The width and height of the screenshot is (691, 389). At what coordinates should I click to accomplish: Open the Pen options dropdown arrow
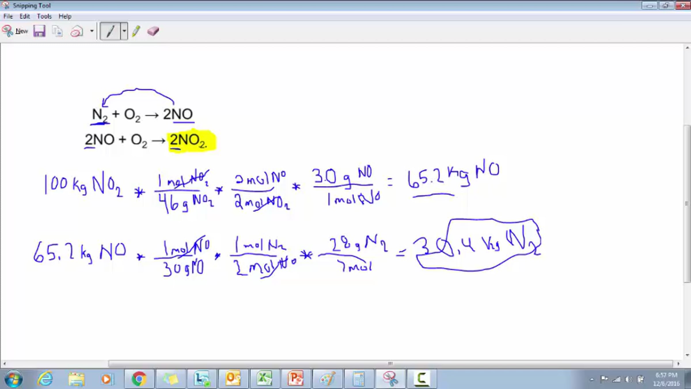(124, 31)
